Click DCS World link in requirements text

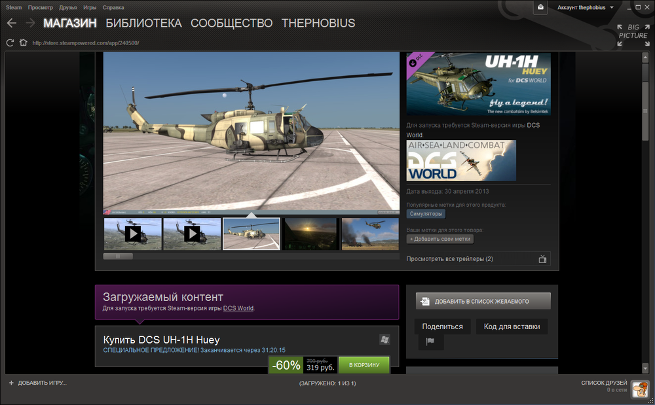pyautogui.click(x=473, y=130)
